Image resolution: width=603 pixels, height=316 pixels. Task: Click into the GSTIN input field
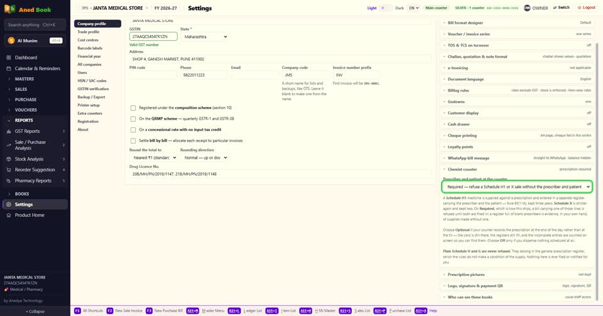(x=153, y=36)
